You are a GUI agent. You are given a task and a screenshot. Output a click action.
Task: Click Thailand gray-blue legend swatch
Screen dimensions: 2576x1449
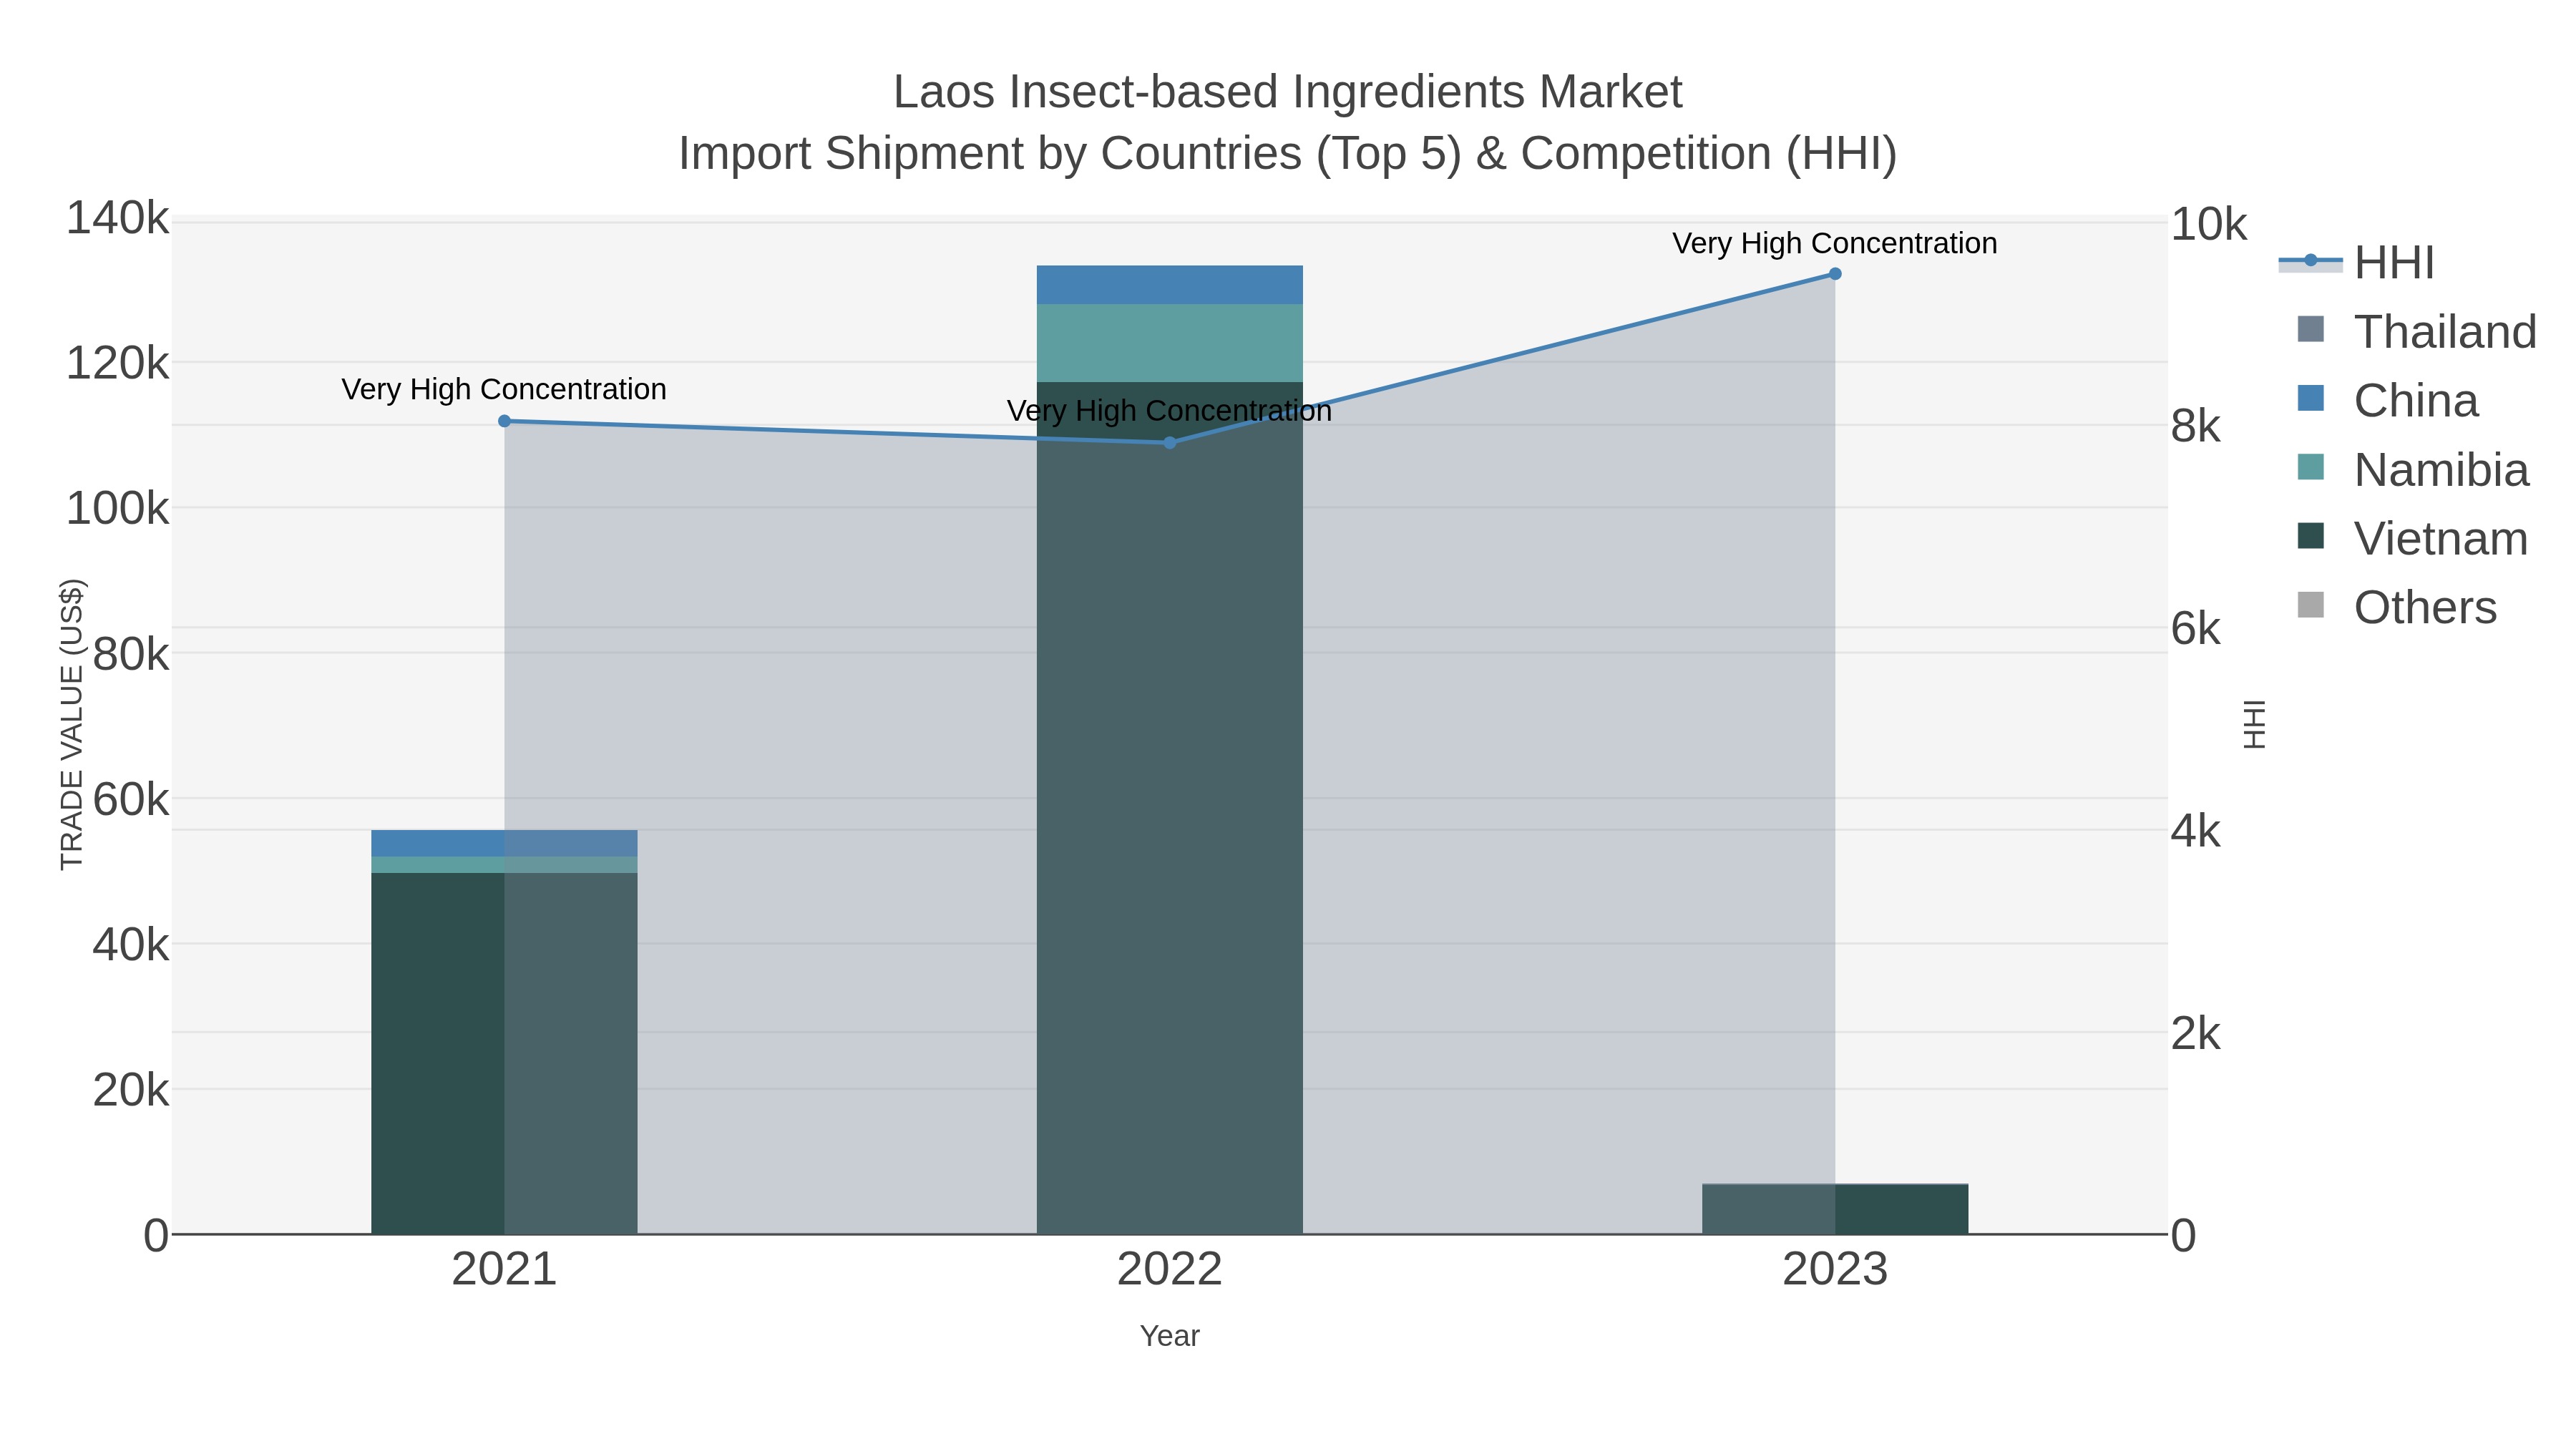point(2311,329)
